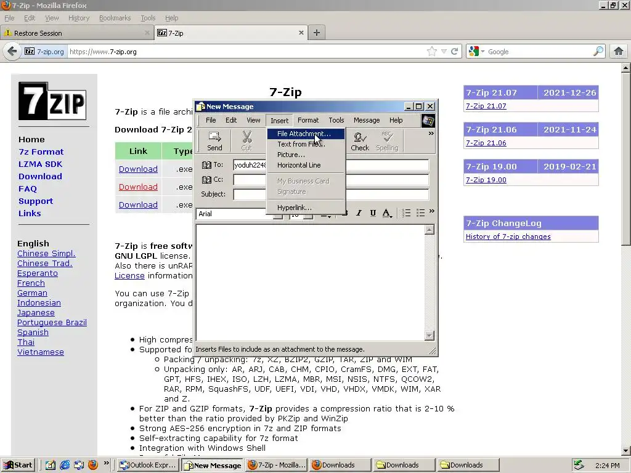The image size is (631, 473).
Task: Click the system tray network icon
Action: (579, 465)
